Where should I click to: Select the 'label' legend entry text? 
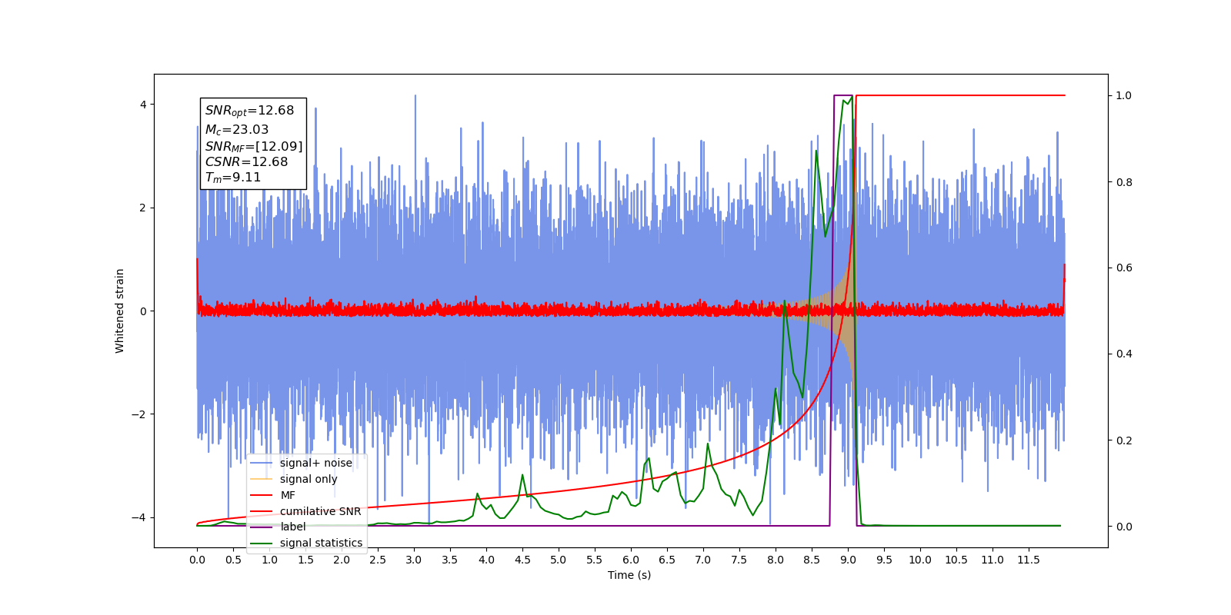pos(292,527)
